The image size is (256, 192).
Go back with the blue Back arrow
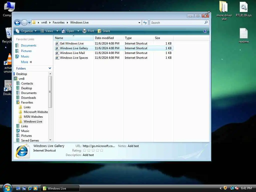click(x=17, y=22)
